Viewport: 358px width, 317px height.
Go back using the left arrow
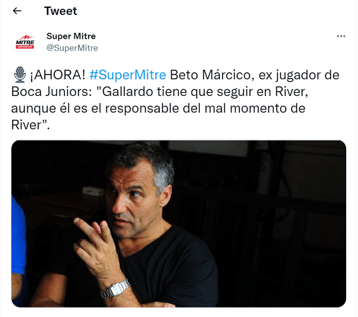[17, 11]
